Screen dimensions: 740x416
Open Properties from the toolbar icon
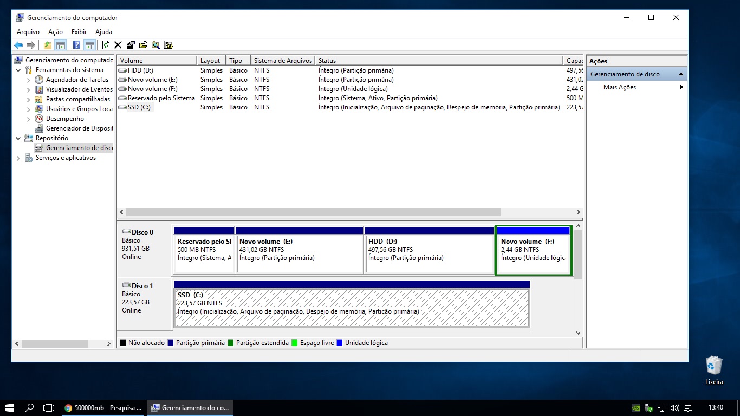click(x=131, y=45)
